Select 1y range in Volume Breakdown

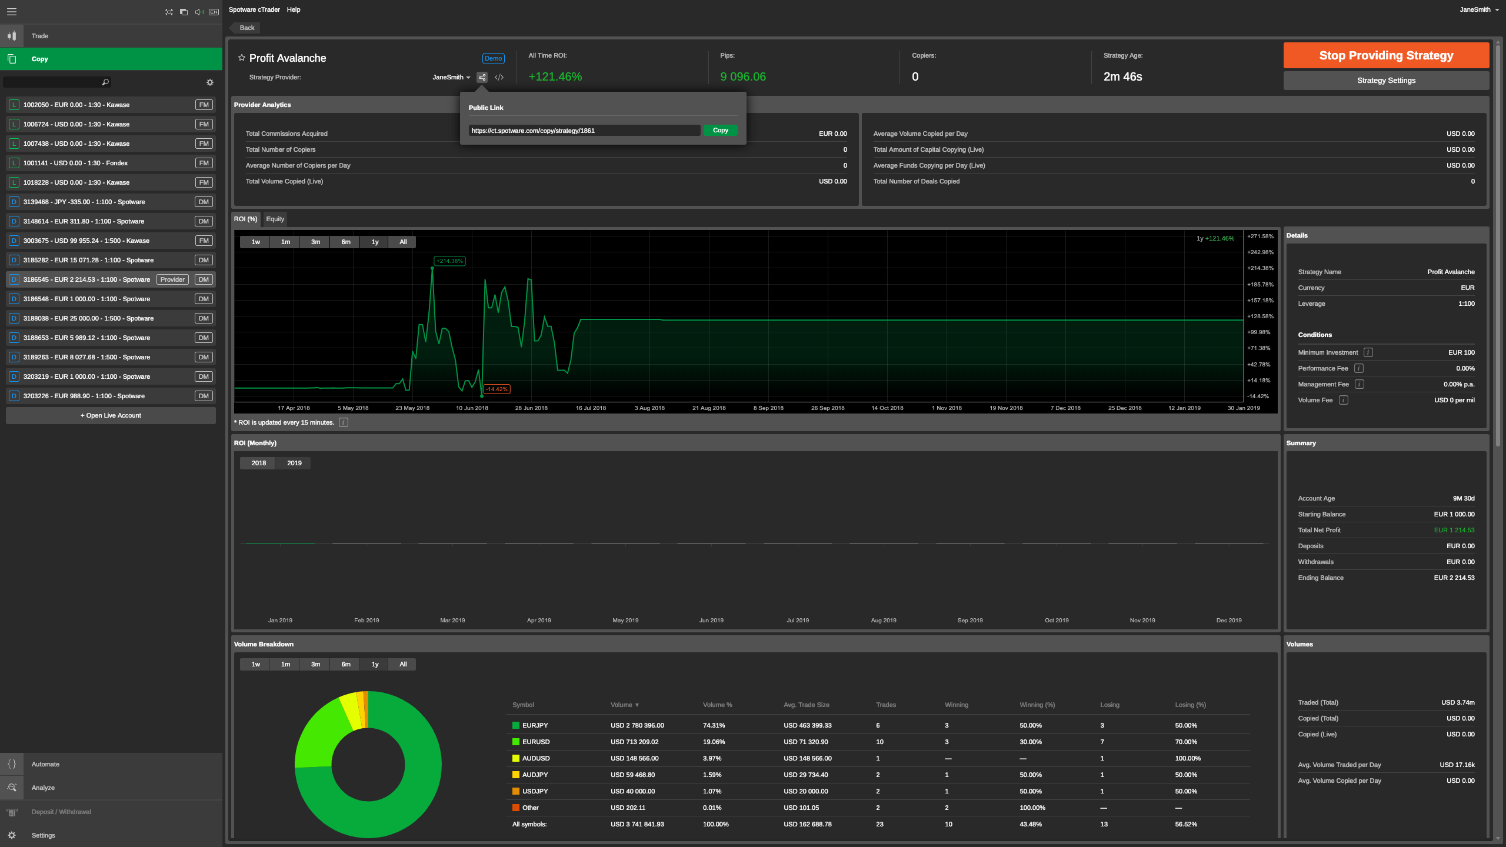tap(375, 664)
